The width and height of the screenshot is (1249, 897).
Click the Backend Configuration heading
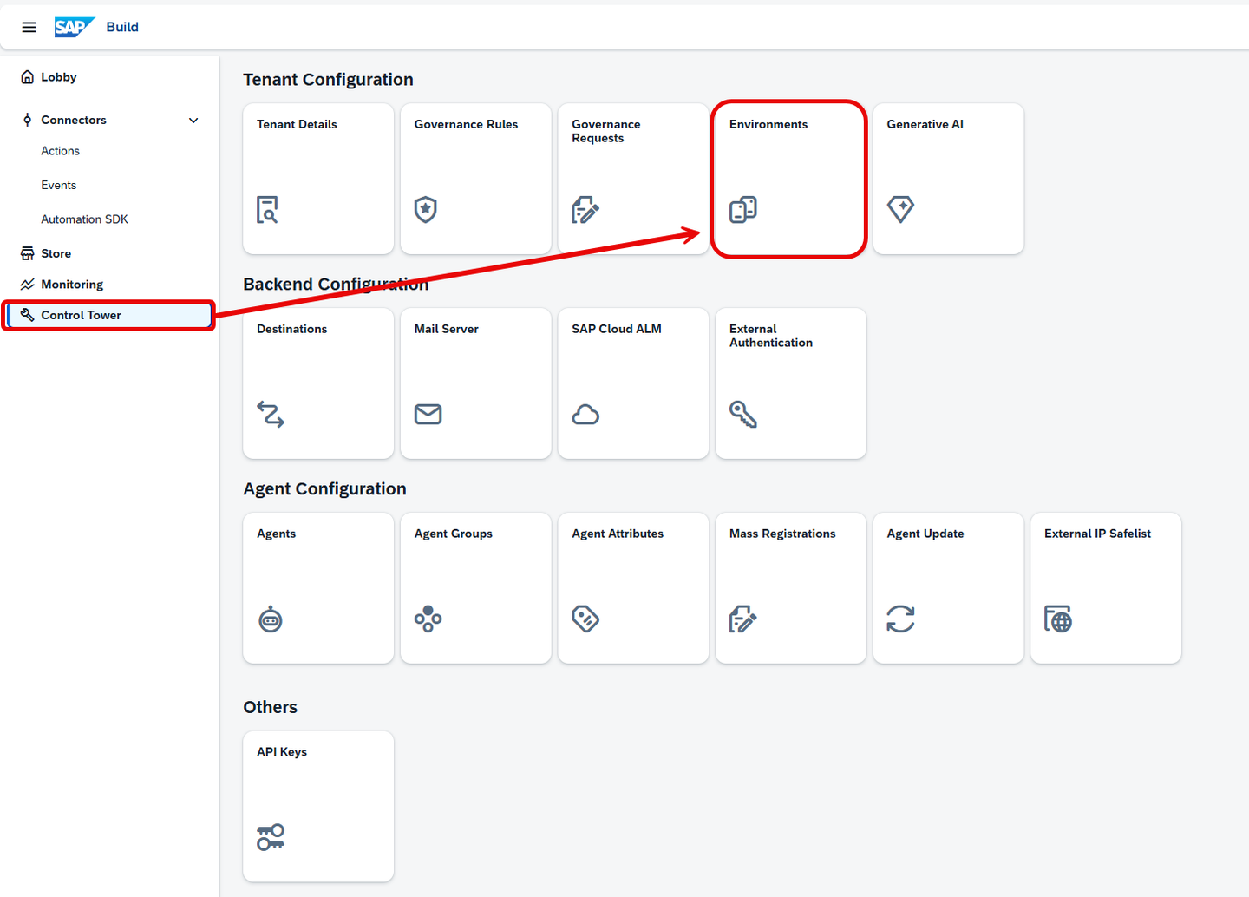click(336, 285)
